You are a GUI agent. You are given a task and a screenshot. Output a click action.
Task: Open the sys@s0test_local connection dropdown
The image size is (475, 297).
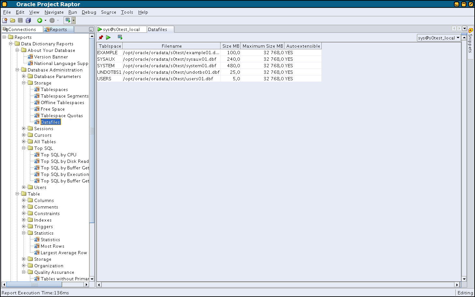(439, 38)
